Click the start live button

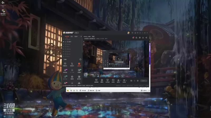pyautogui.click(x=143, y=81)
